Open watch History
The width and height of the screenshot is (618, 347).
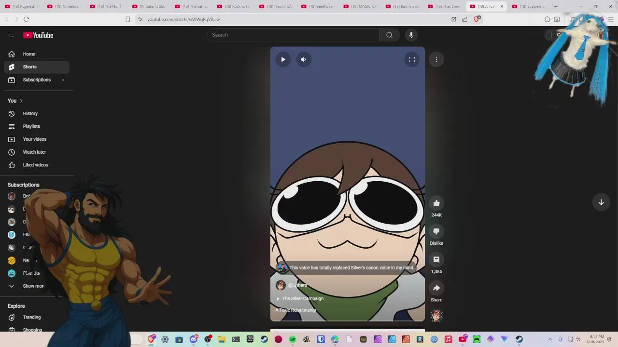pos(37,113)
